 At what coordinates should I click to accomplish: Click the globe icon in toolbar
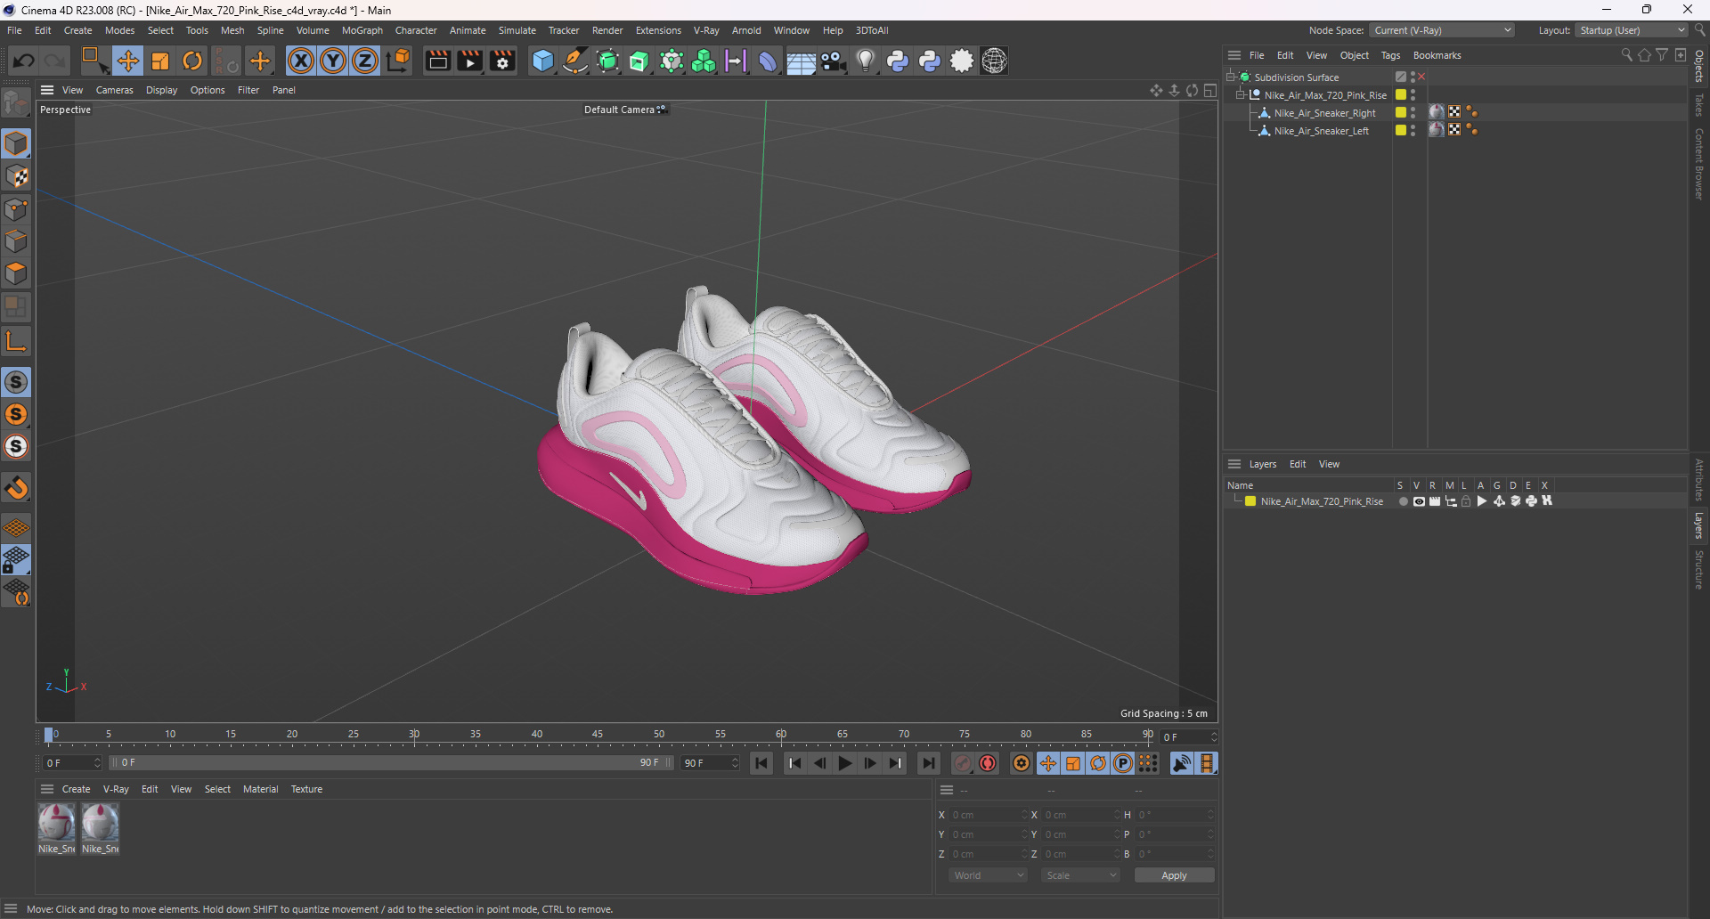tap(994, 61)
